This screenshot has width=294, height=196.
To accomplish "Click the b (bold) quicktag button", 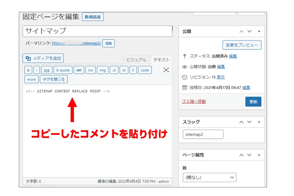I will click(28, 70).
